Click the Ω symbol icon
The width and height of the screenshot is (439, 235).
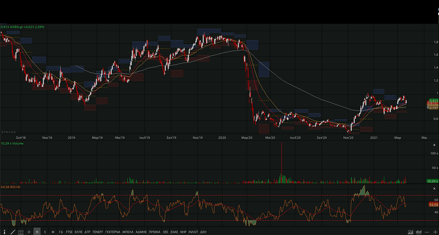(x=29, y=232)
